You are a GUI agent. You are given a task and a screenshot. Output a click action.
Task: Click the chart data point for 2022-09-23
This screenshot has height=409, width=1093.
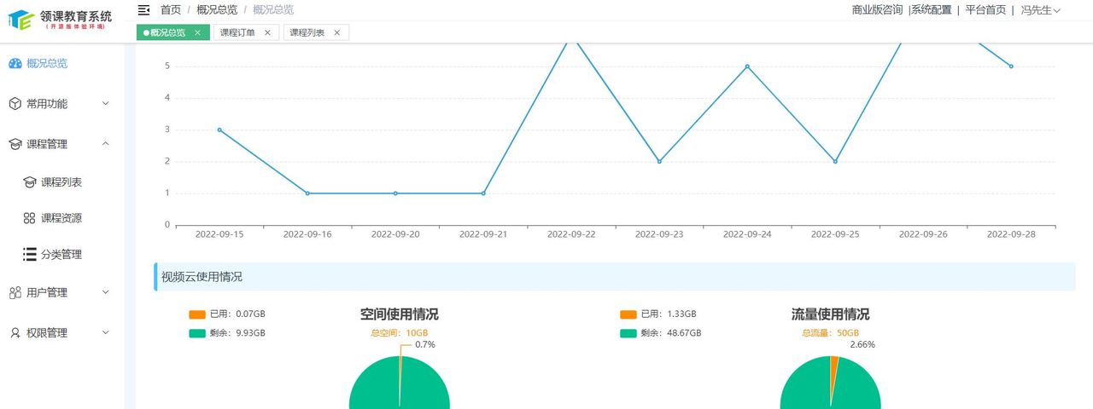pos(659,161)
